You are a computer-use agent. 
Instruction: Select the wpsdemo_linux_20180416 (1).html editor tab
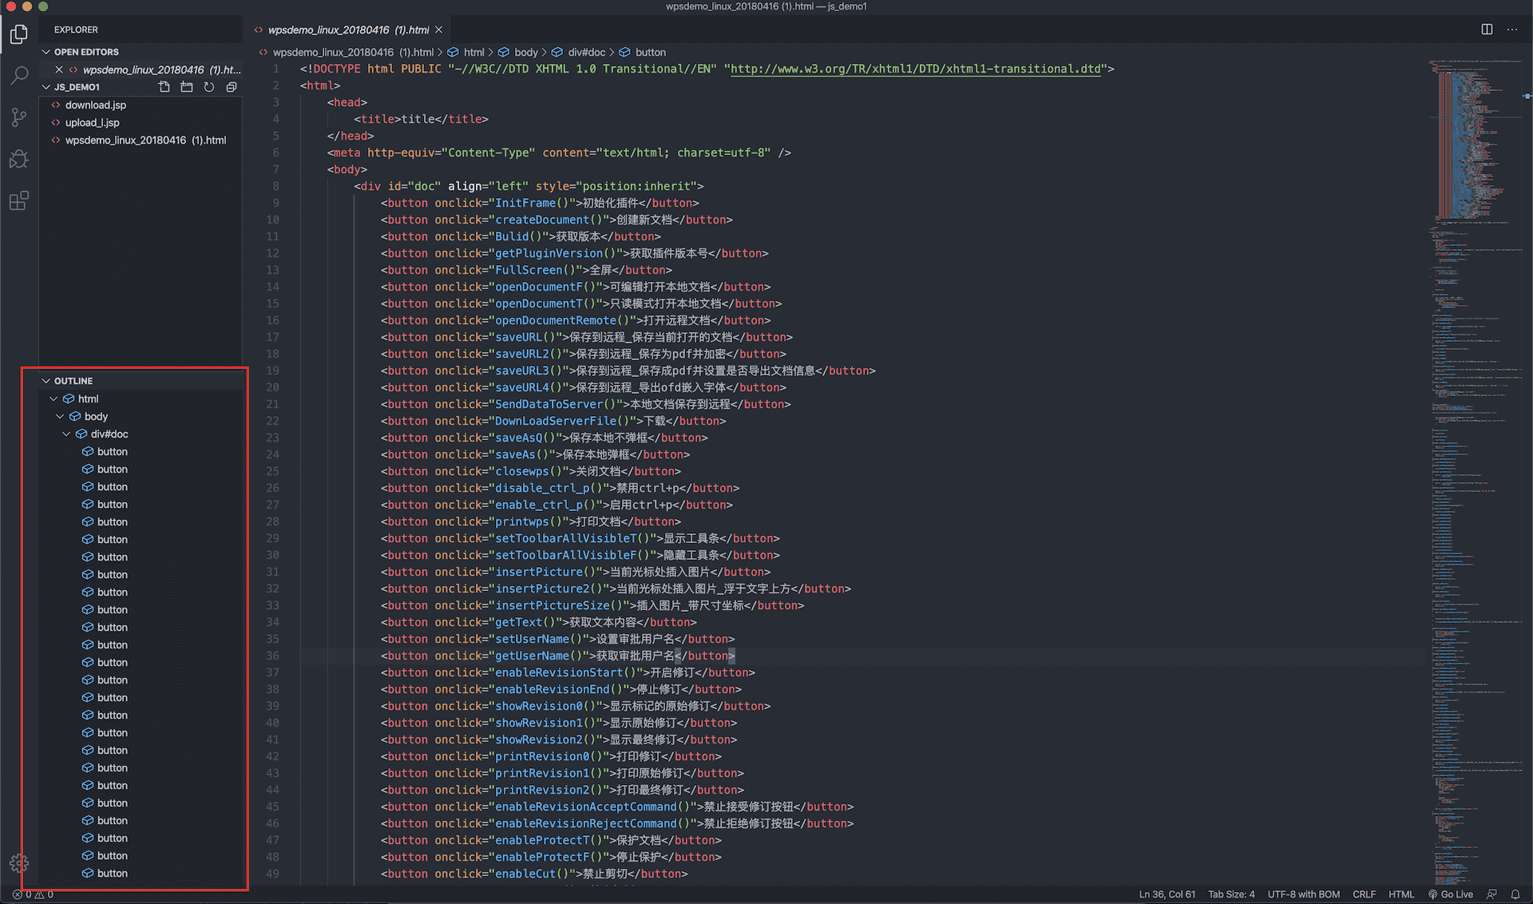[x=348, y=30]
